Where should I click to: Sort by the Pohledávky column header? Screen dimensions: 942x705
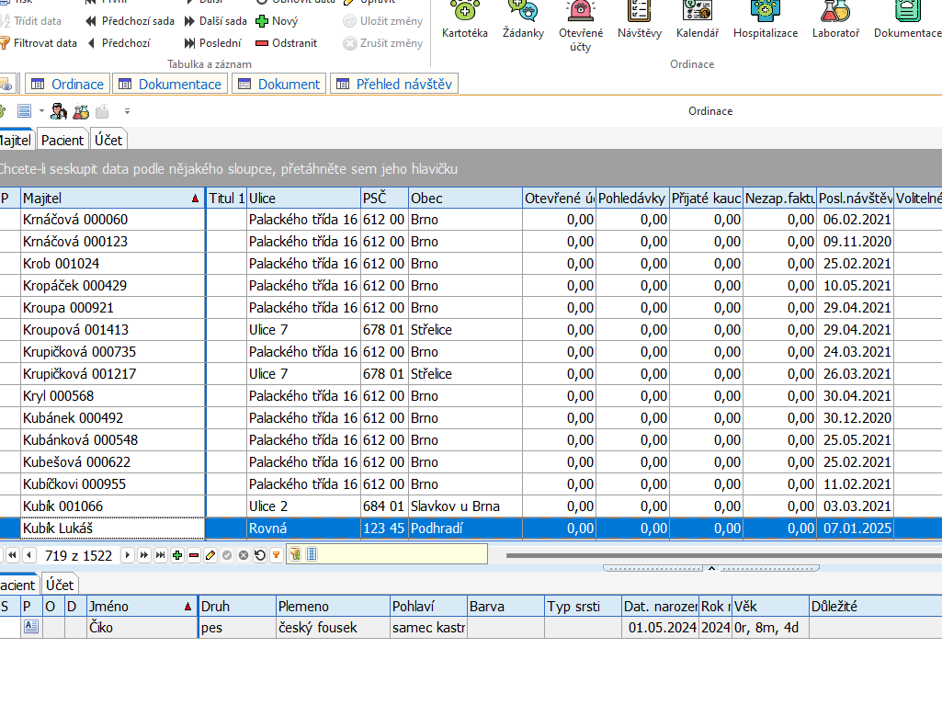[632, 199]
